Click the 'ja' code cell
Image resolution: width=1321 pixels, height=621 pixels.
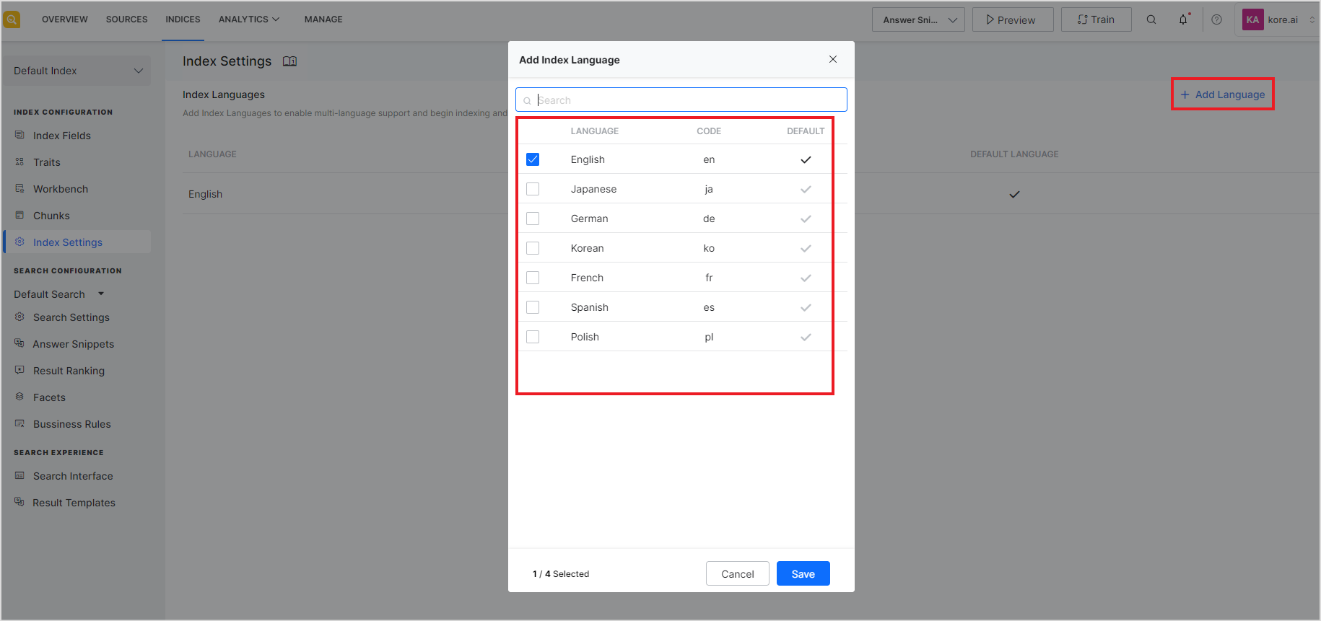(709, 189)
